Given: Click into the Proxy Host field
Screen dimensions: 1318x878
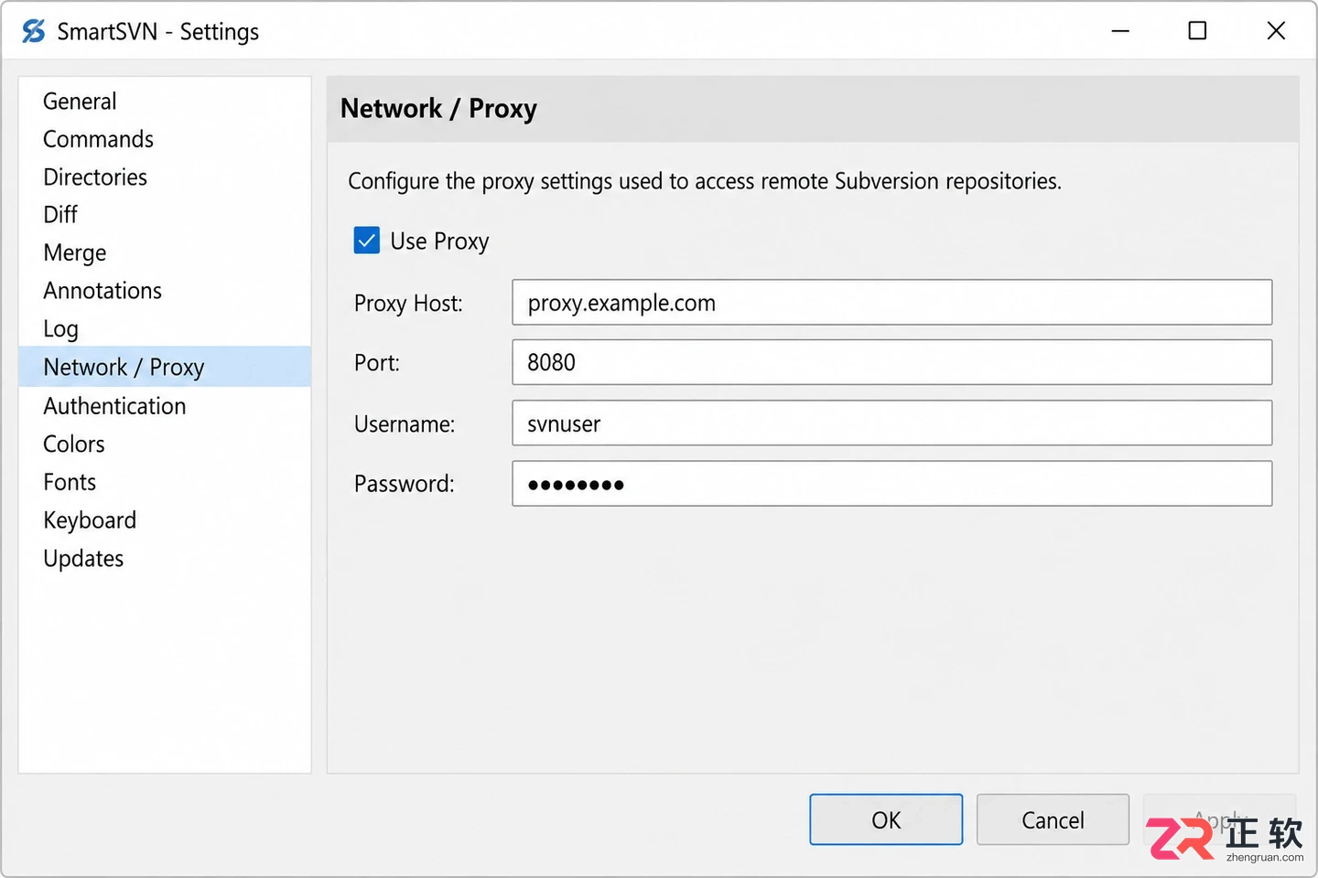Looking at the screenshot, I should point(892,303).
